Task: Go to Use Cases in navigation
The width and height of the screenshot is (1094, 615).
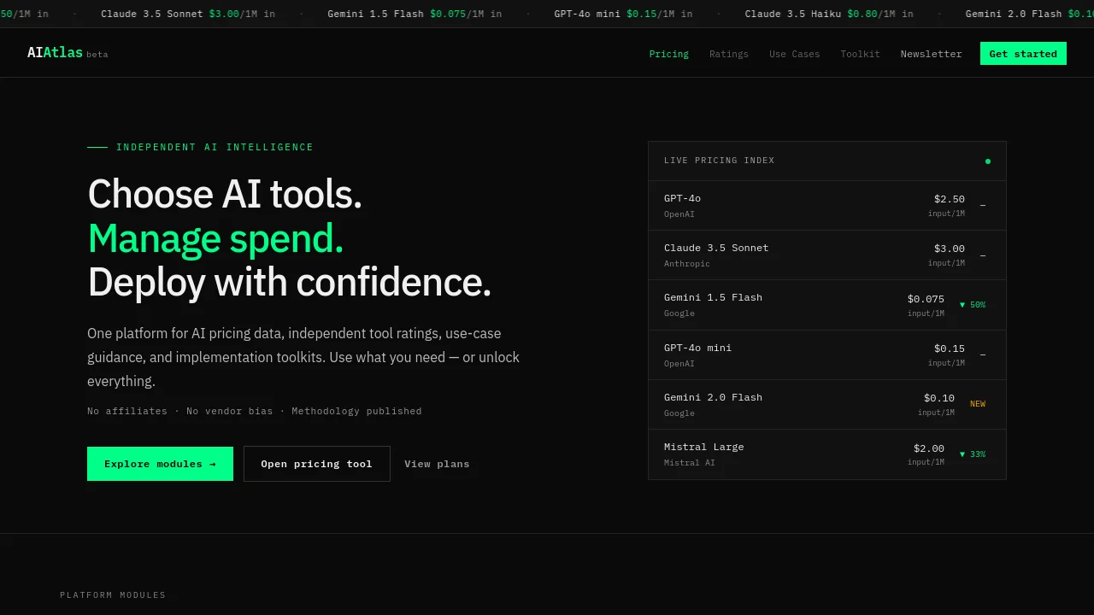Action: [794, 54]
